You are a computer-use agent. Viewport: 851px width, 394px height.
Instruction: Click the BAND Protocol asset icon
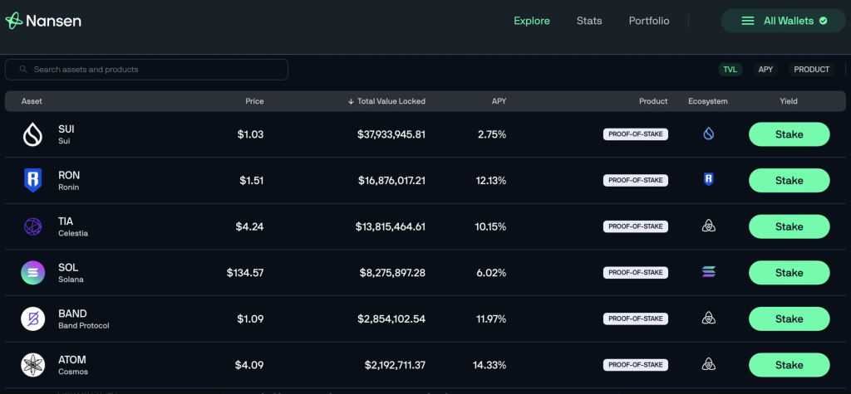[x=32, y=319]
